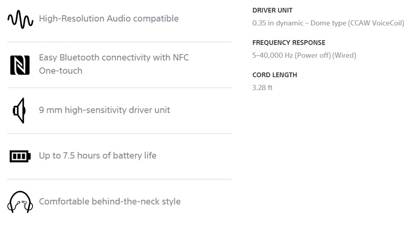The image size is (413, 225).
Task: Click Comfortable behind-the-neck style text
Action: (x=110, y=201)
